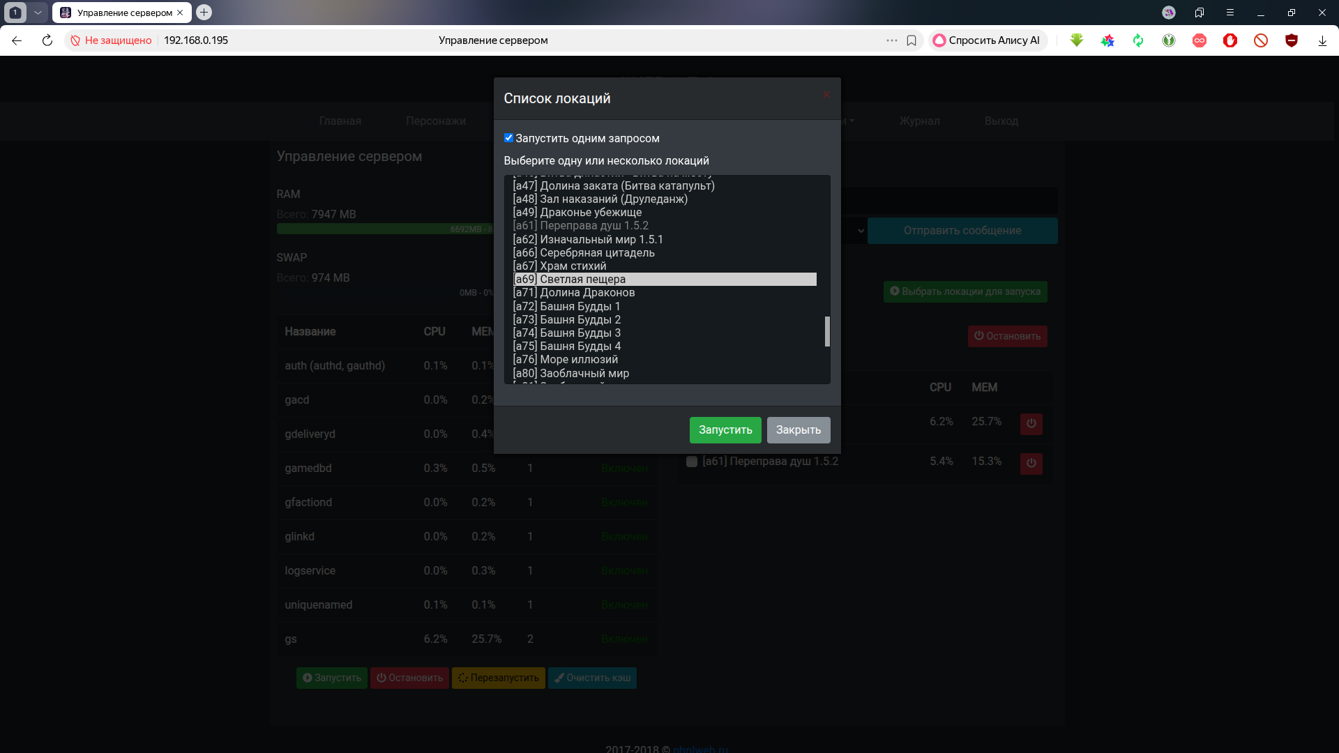Click the browser reload icon
Screen dimensions: 1339x753
(x=47, y=40)
